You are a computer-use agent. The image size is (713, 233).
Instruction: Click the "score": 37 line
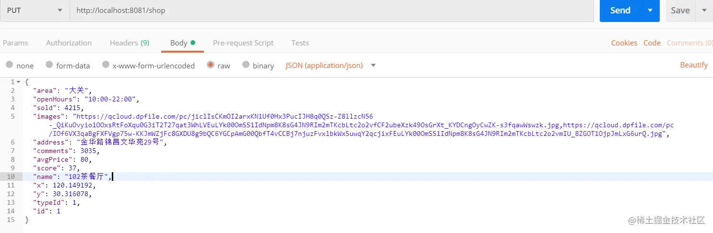[x=56, y=168]
